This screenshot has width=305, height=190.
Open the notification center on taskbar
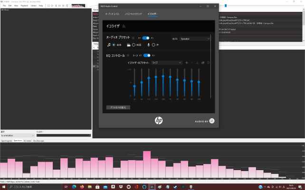click(x=300, y=187)
